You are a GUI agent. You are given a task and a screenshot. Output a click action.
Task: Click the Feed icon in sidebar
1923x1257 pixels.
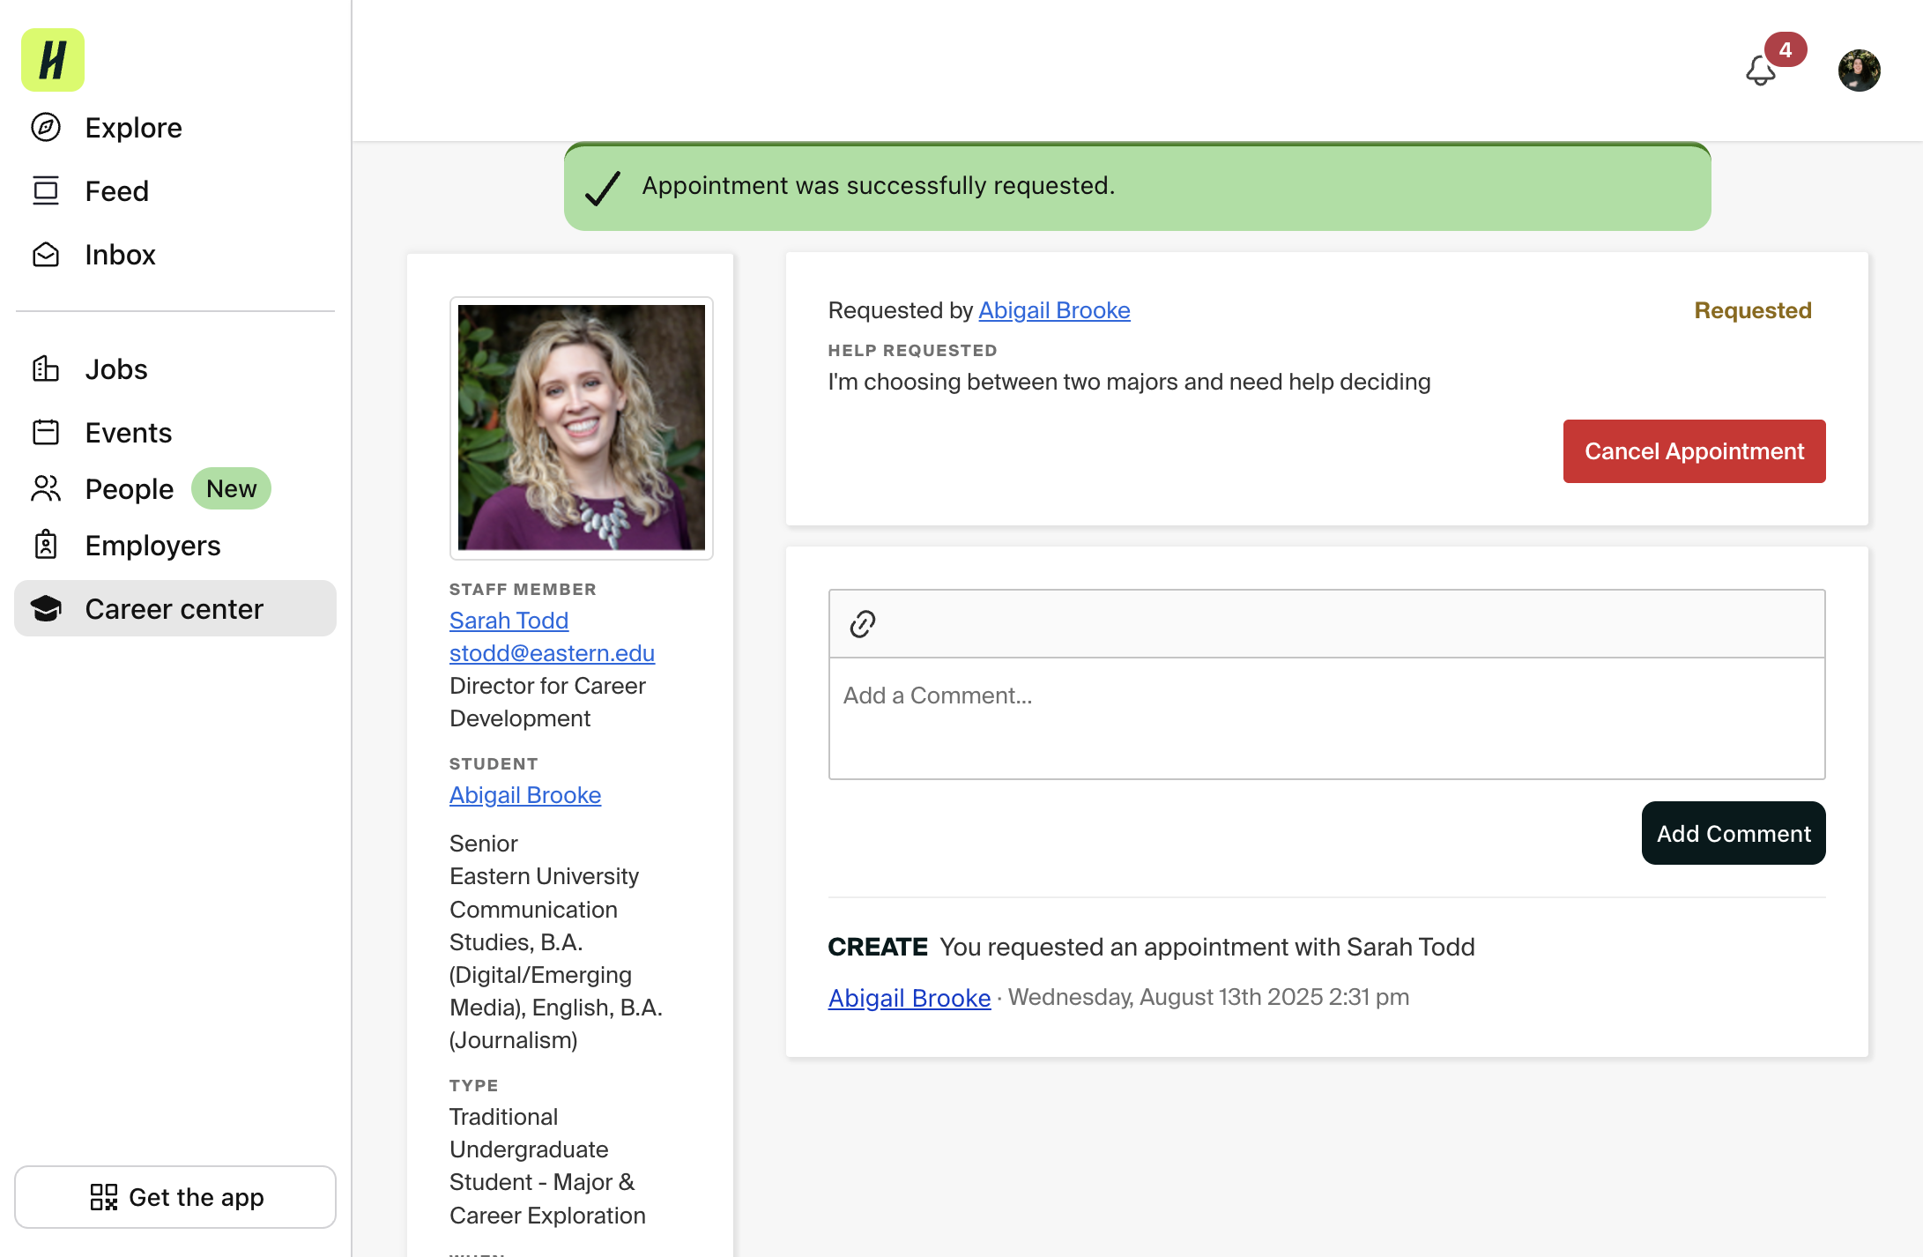(46, 190)
